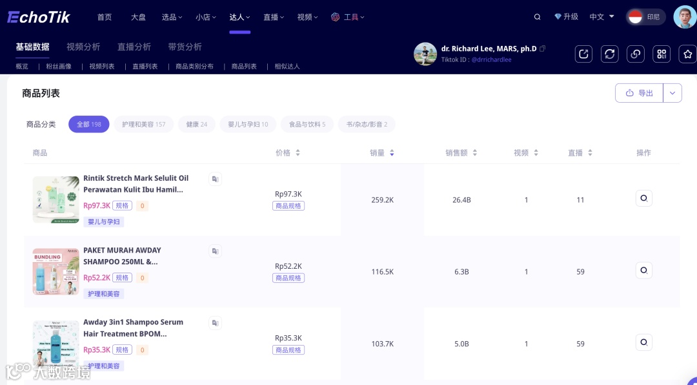This screenshot has height=385, width=697.
Task: Switch to the 直播分析 tab
Action: (x=134, y=47)
